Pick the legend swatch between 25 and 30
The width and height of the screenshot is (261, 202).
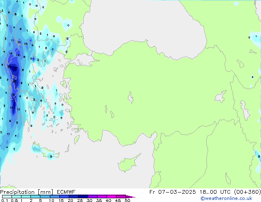pyautogui.click(x=83, y=197)
